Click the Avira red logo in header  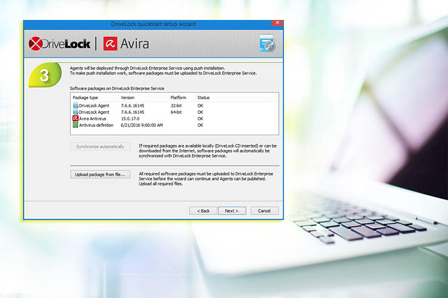coord(110,44)
